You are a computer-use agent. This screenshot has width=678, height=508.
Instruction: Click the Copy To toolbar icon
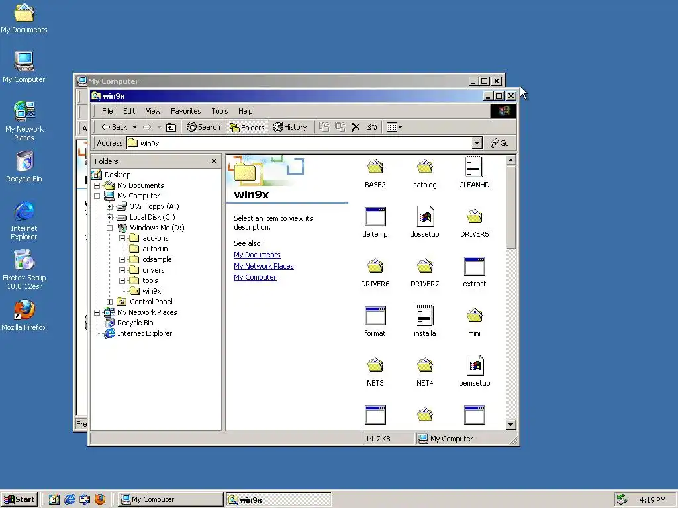[x=340, y=127]
